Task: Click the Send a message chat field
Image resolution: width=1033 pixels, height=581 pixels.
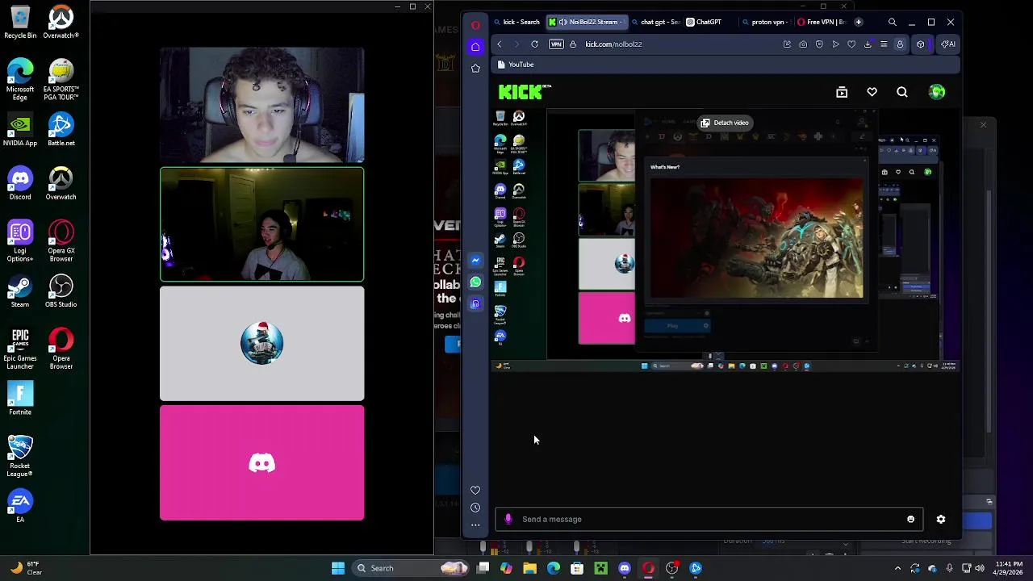Action: click(x=710, y=519)
